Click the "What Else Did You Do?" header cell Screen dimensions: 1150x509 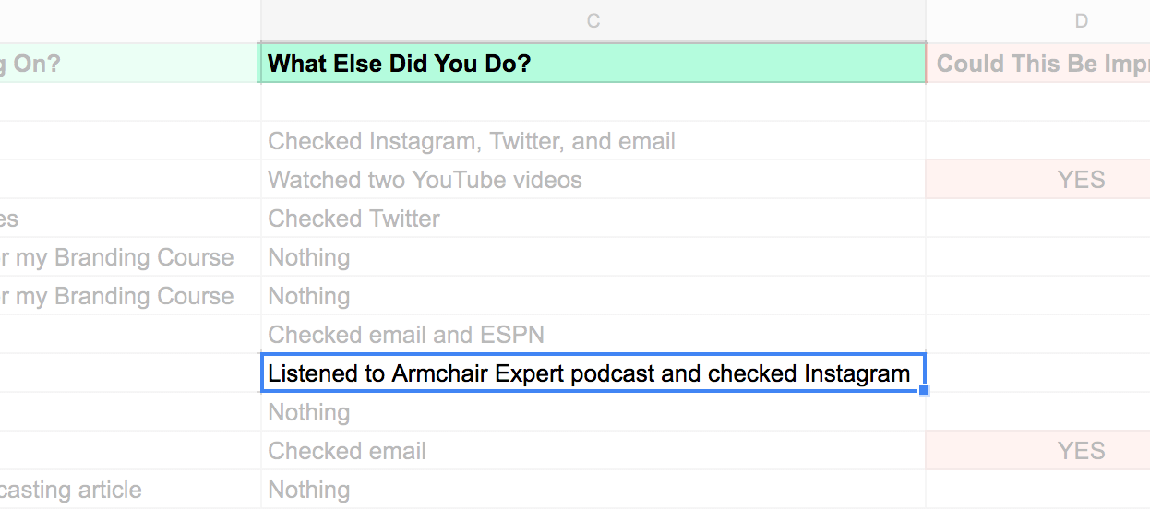pyautogui.click(x=593, y=64)
